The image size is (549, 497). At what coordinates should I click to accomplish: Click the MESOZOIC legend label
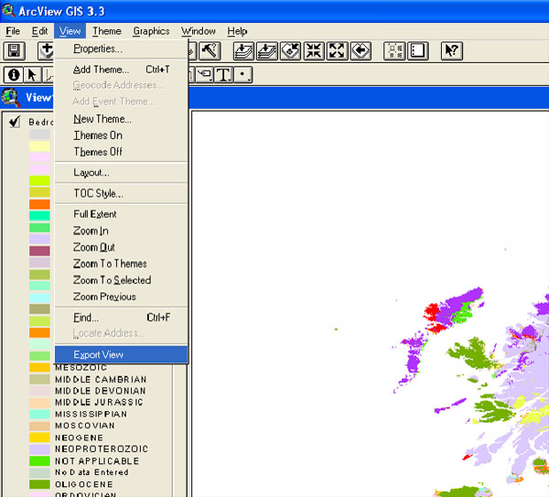[x=81, y=368]
